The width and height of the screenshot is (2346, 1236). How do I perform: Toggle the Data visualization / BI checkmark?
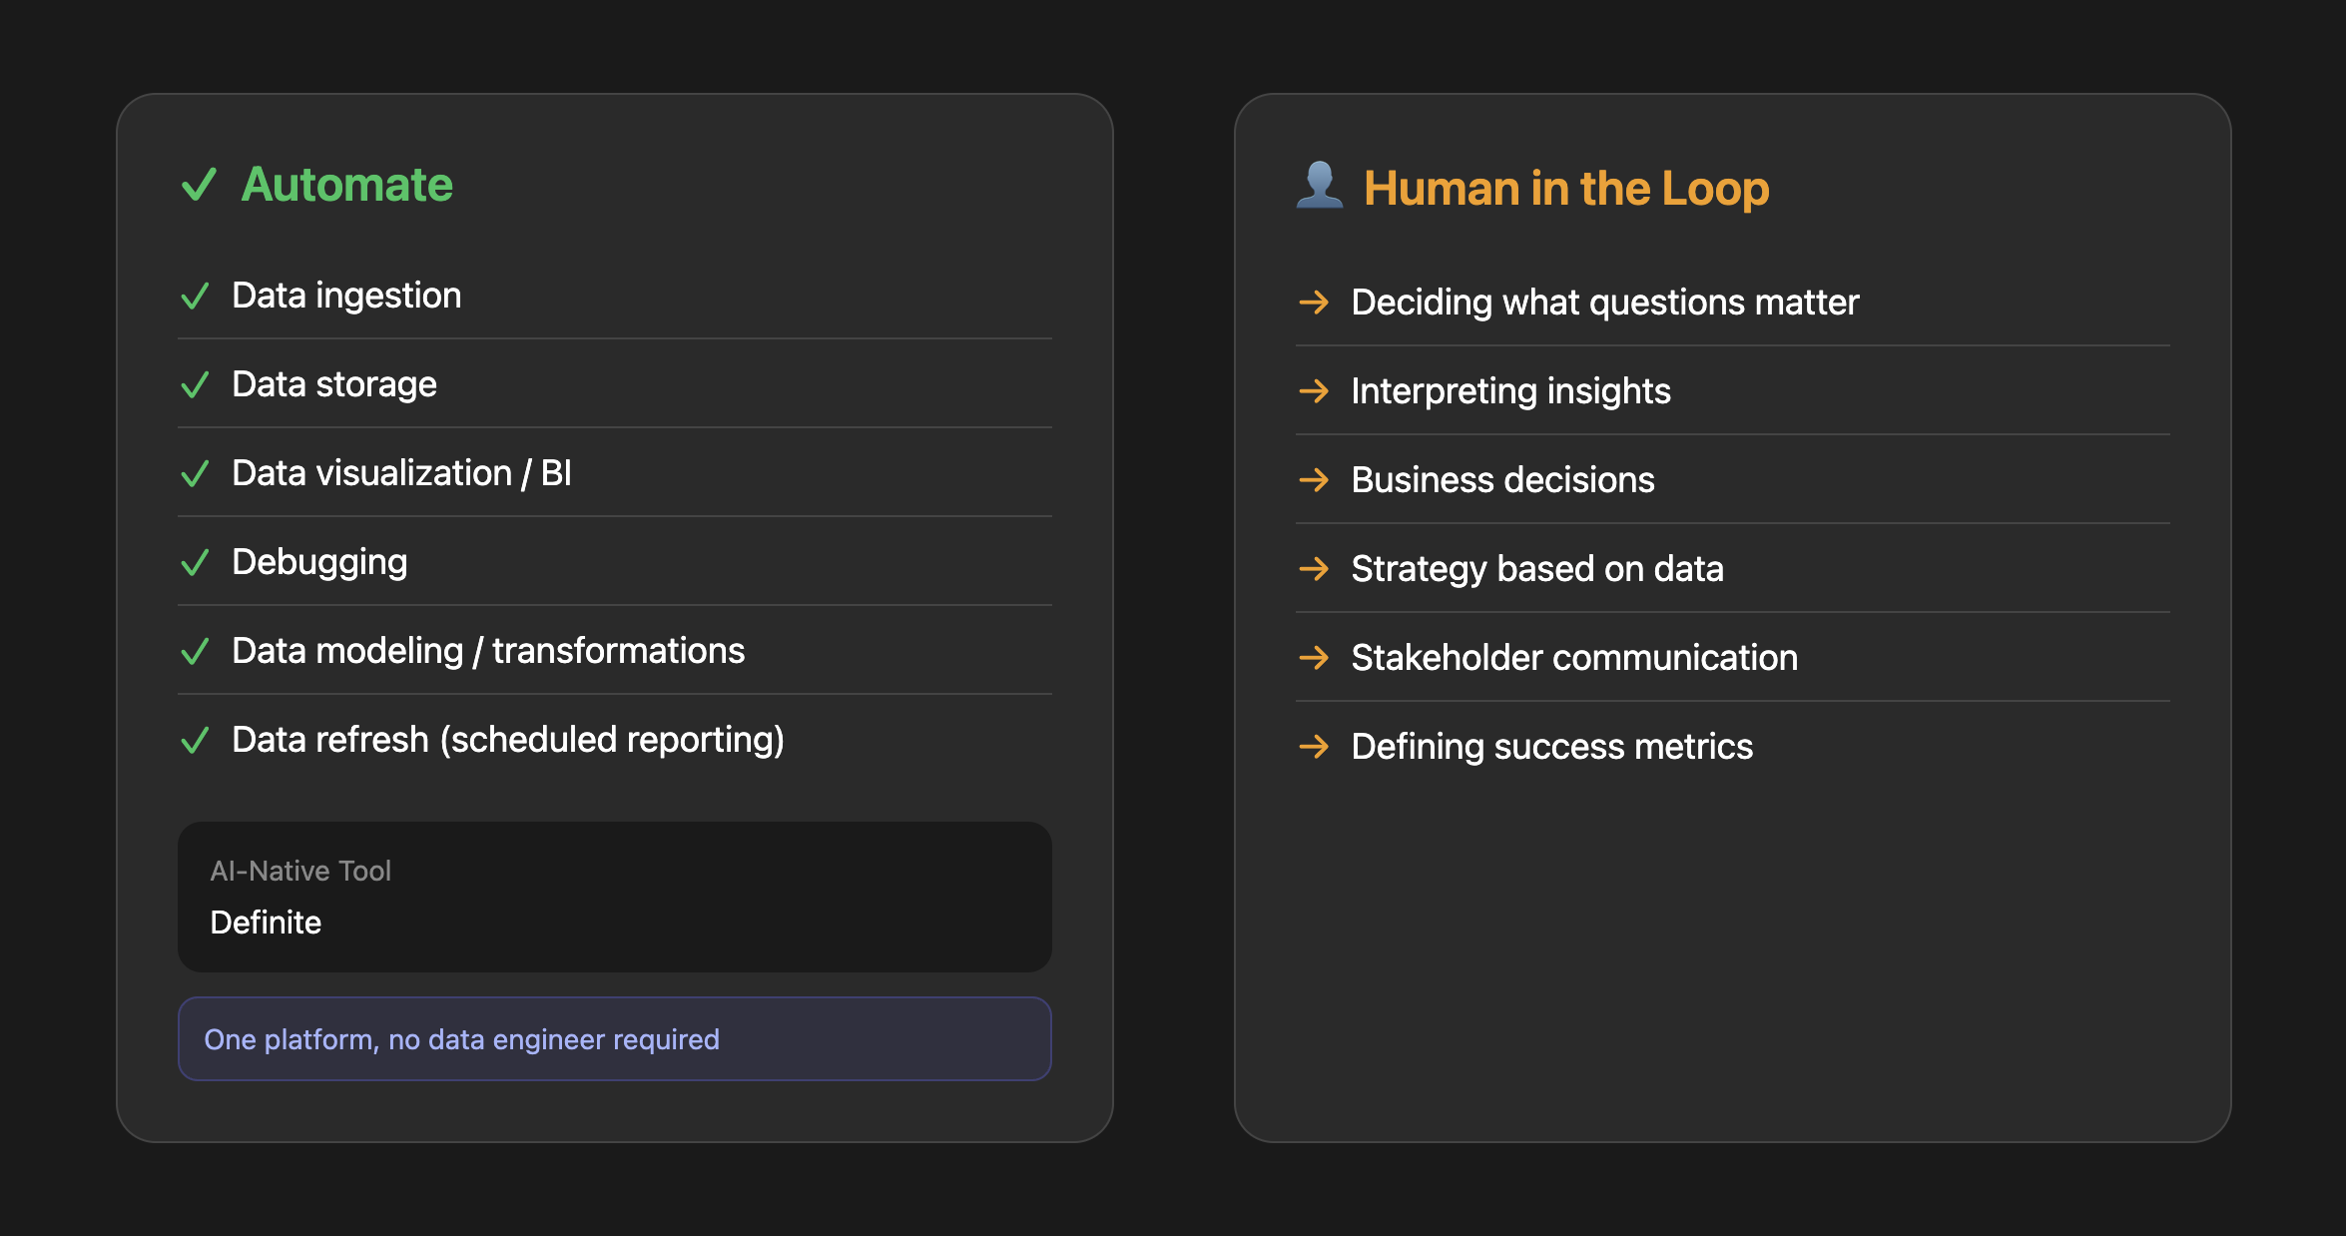[x=196, y=472]
